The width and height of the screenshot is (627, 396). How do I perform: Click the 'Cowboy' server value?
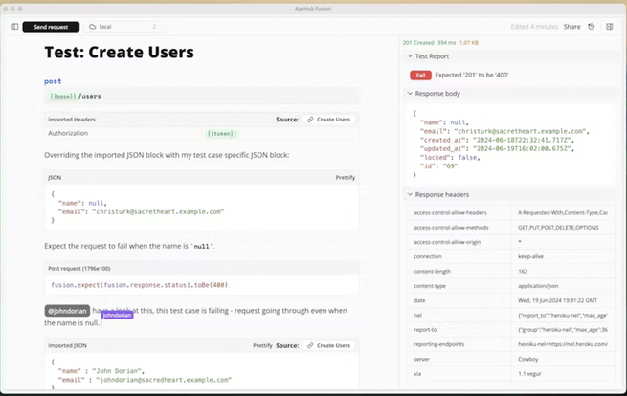tap(528, 360)
